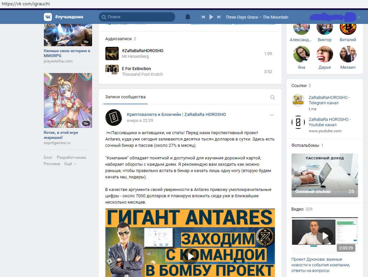Open Telegram канал link icon
368x277 pixels.
[298, 100]
